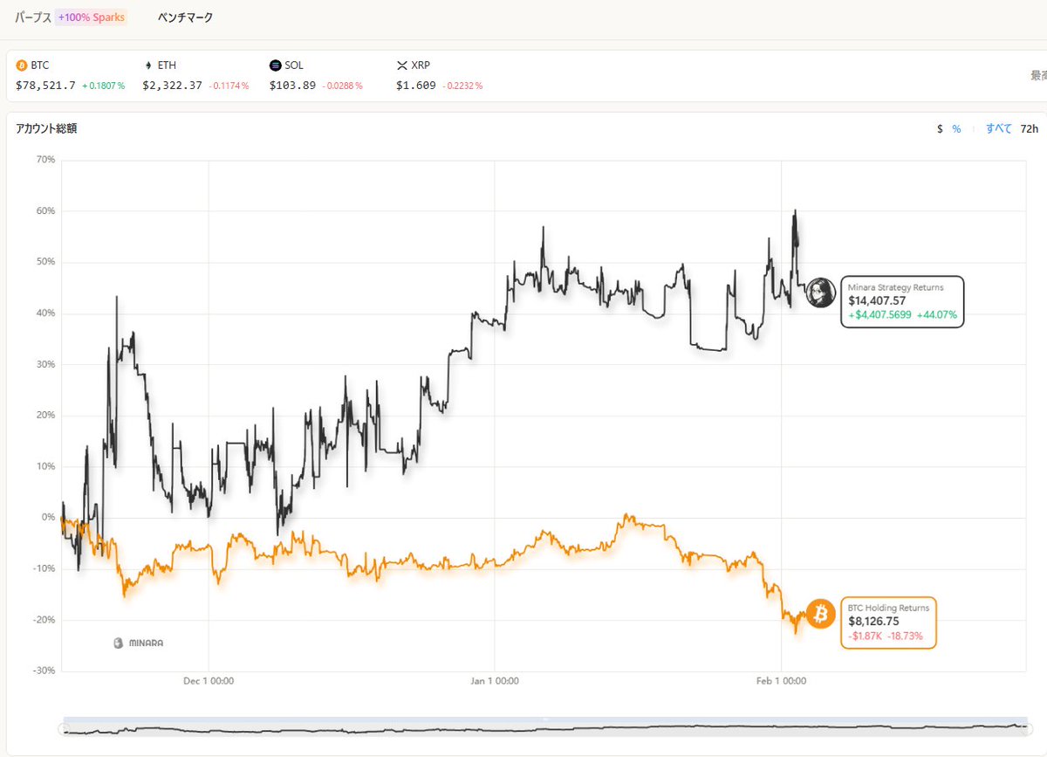
Task: Click the Solana icon in the ticker bar
Action: pyautogui.click(x=276, y=65)
